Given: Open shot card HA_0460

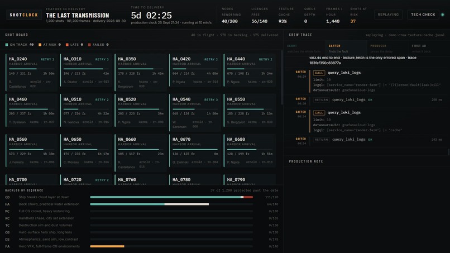Looking at the screenshot, I should 31,111.
